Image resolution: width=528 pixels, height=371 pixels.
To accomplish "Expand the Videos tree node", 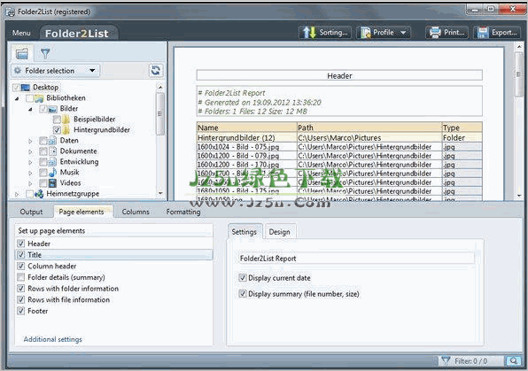I will pos(30,183).
